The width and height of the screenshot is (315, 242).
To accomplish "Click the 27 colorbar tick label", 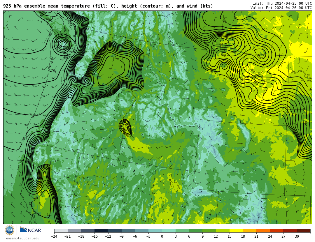I will coord(283,236).
